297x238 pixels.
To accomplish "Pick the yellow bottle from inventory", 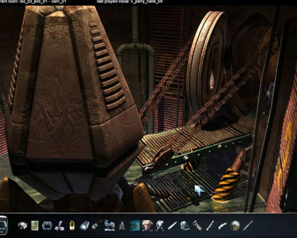I will coord(72,225).
